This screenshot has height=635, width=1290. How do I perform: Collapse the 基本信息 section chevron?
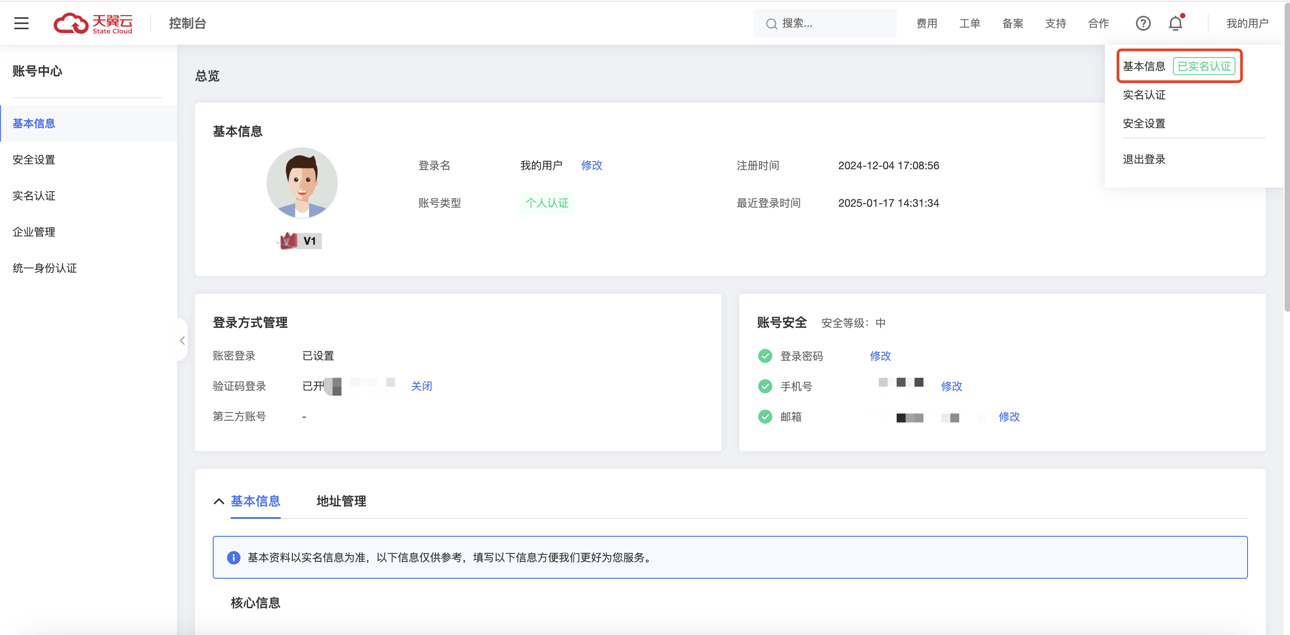(x=219, y=501)
